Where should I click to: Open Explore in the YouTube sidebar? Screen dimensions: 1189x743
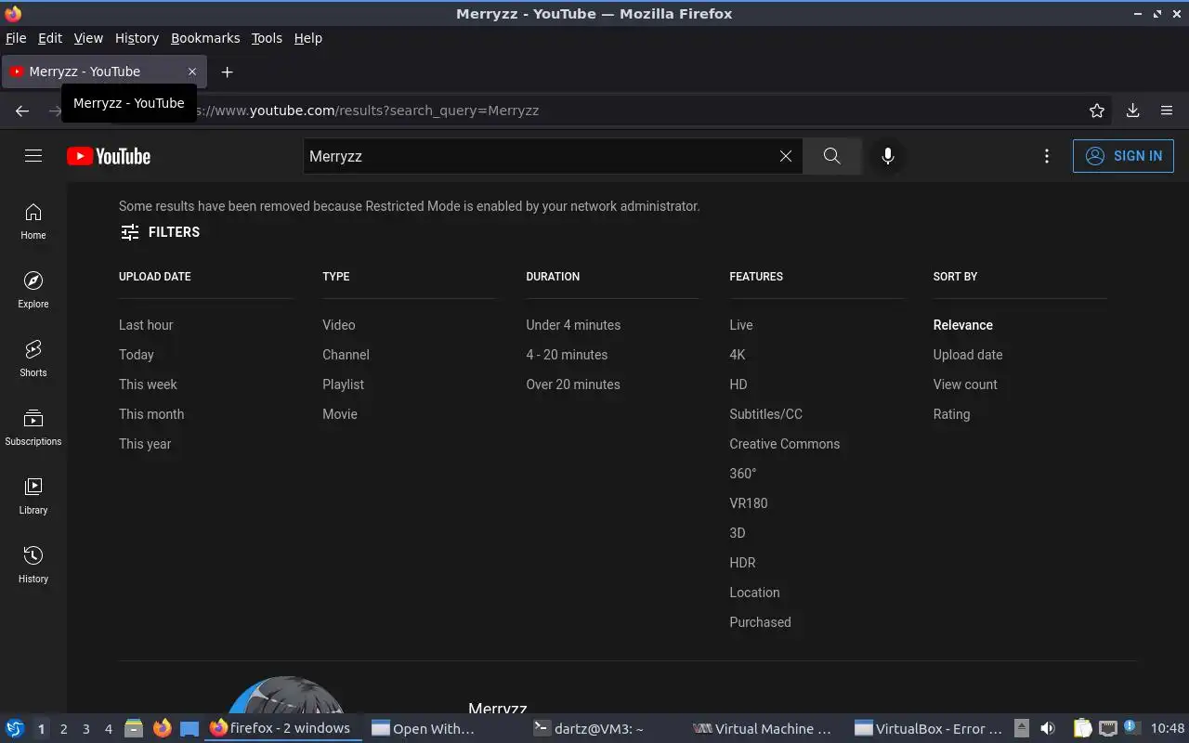tap(33, 291)
